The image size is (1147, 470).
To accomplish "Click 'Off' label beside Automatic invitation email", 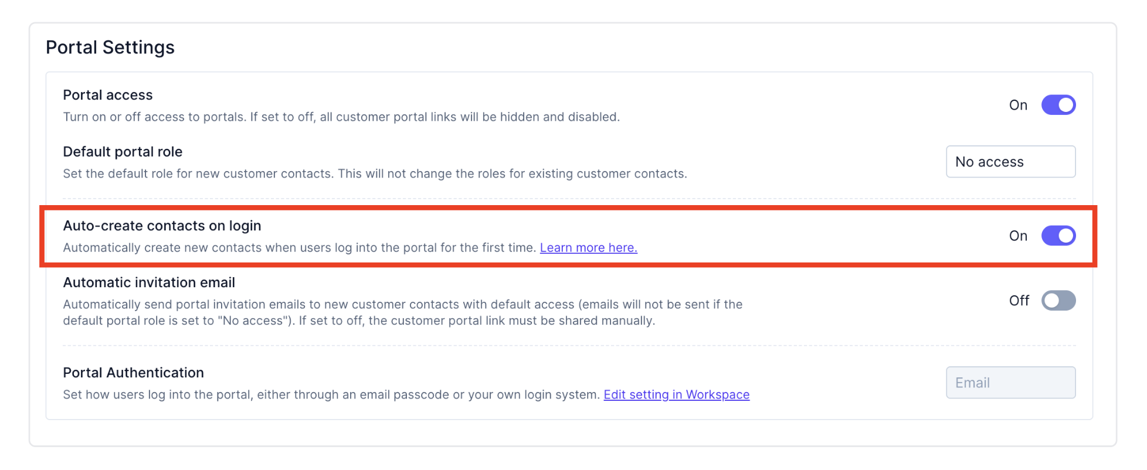I will click(x=1019, y=301).
